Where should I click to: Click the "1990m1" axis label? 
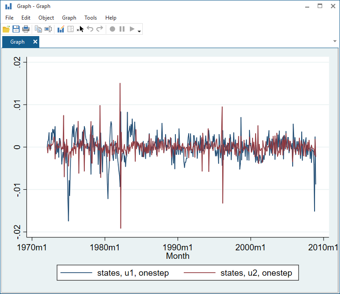point(178,247)
